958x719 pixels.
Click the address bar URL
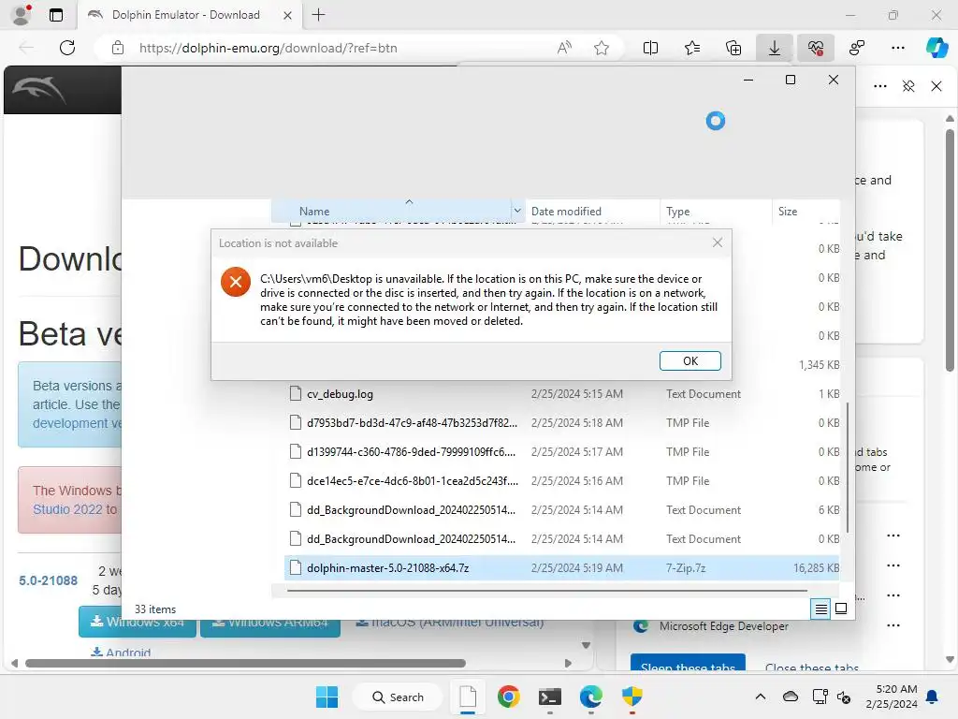[x=268, y=48]
